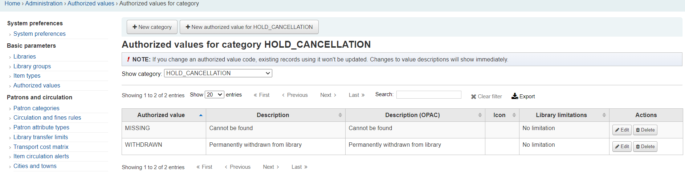Open Administration breadcrumb link
685x172 pixels.
pos(44,4)
